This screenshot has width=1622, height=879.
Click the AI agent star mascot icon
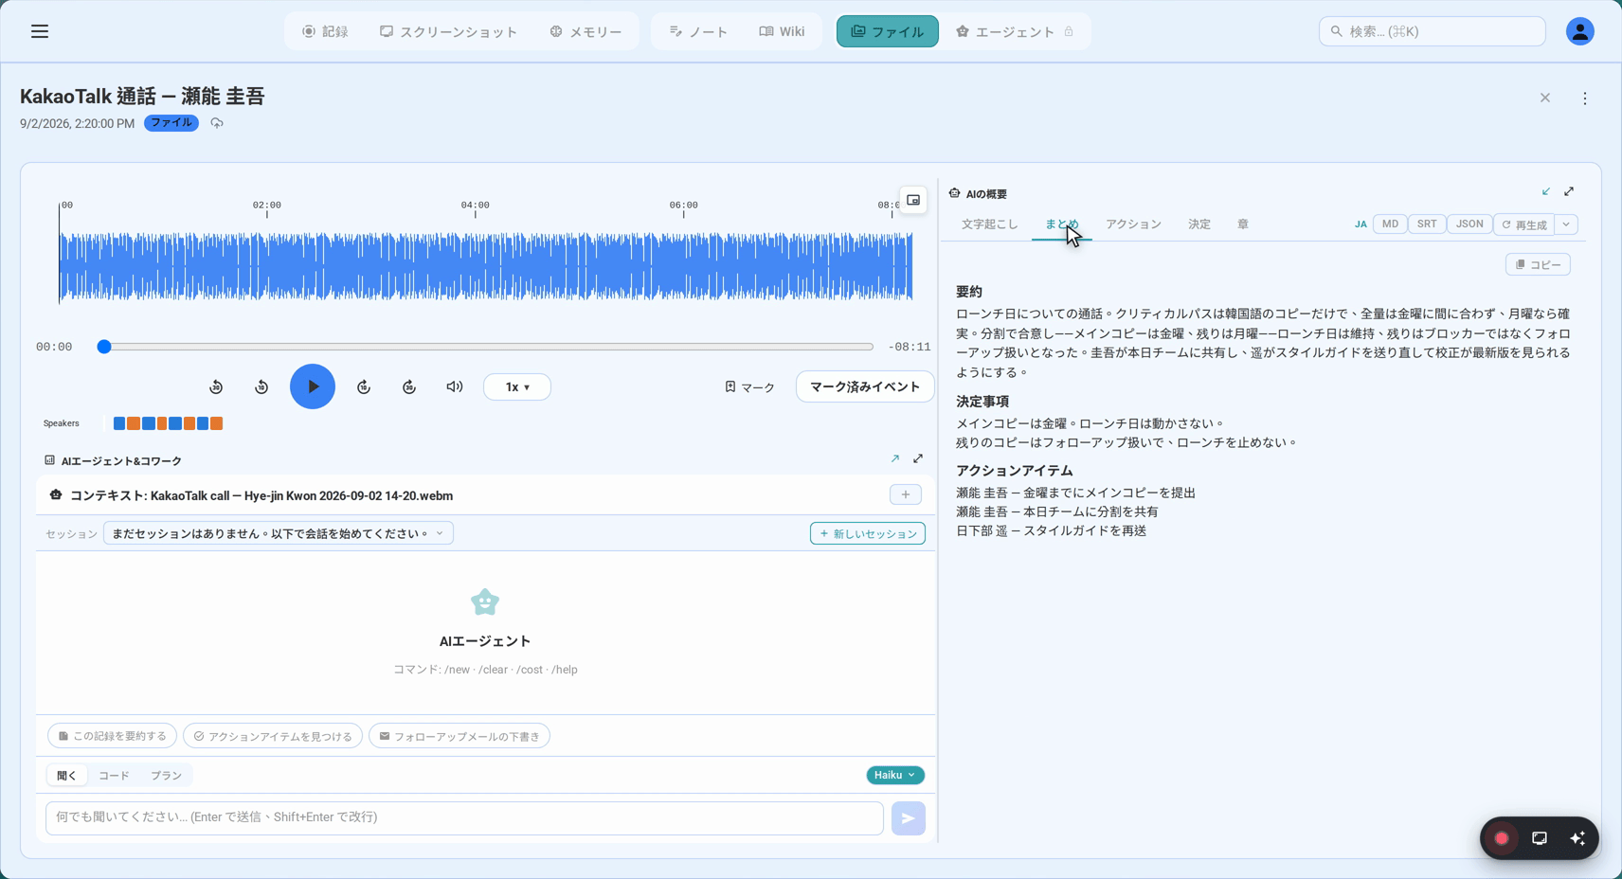485,601
